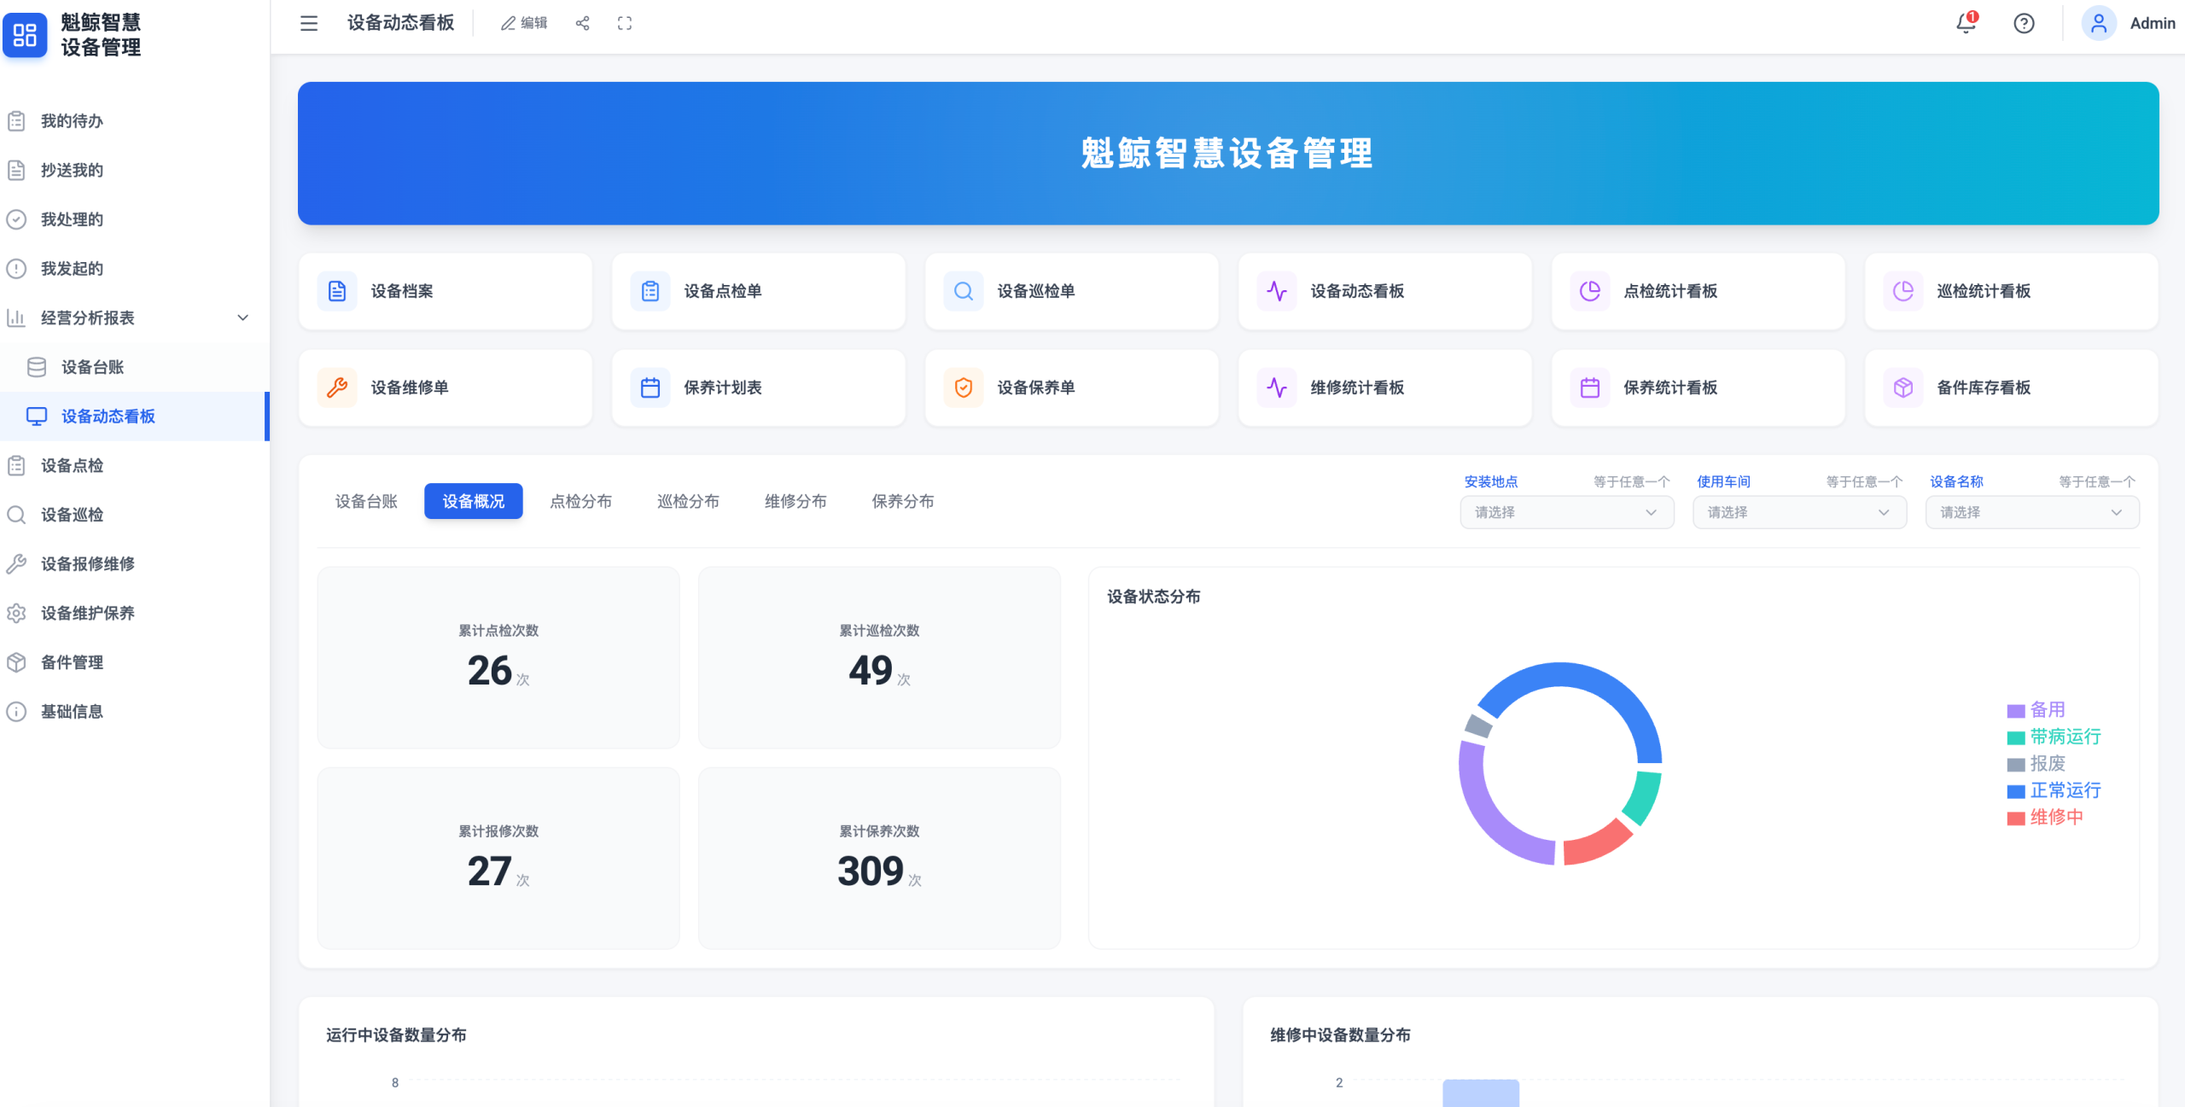The width and height of the screenshot is (2185, 1107).
Task: Collapse the 经营分析报表 chevron
Action: pyautogui.click(x=242, y=318)
